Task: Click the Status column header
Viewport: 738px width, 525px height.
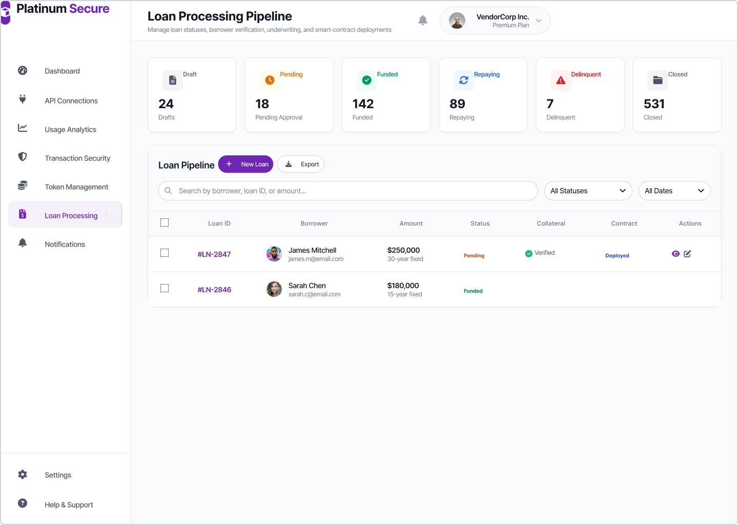Action: [480, 224]
